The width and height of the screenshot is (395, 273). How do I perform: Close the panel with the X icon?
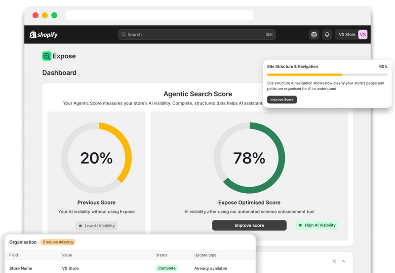click(x=334, y=261)
